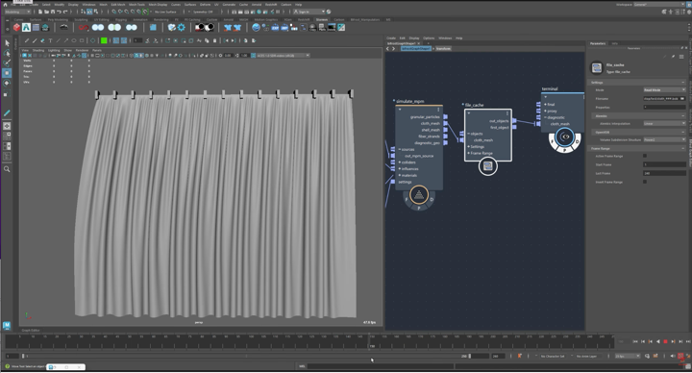Activate the Move tool in toolbox
The height and width of the screenshot is (373, 692).
(x=7, y=73)
